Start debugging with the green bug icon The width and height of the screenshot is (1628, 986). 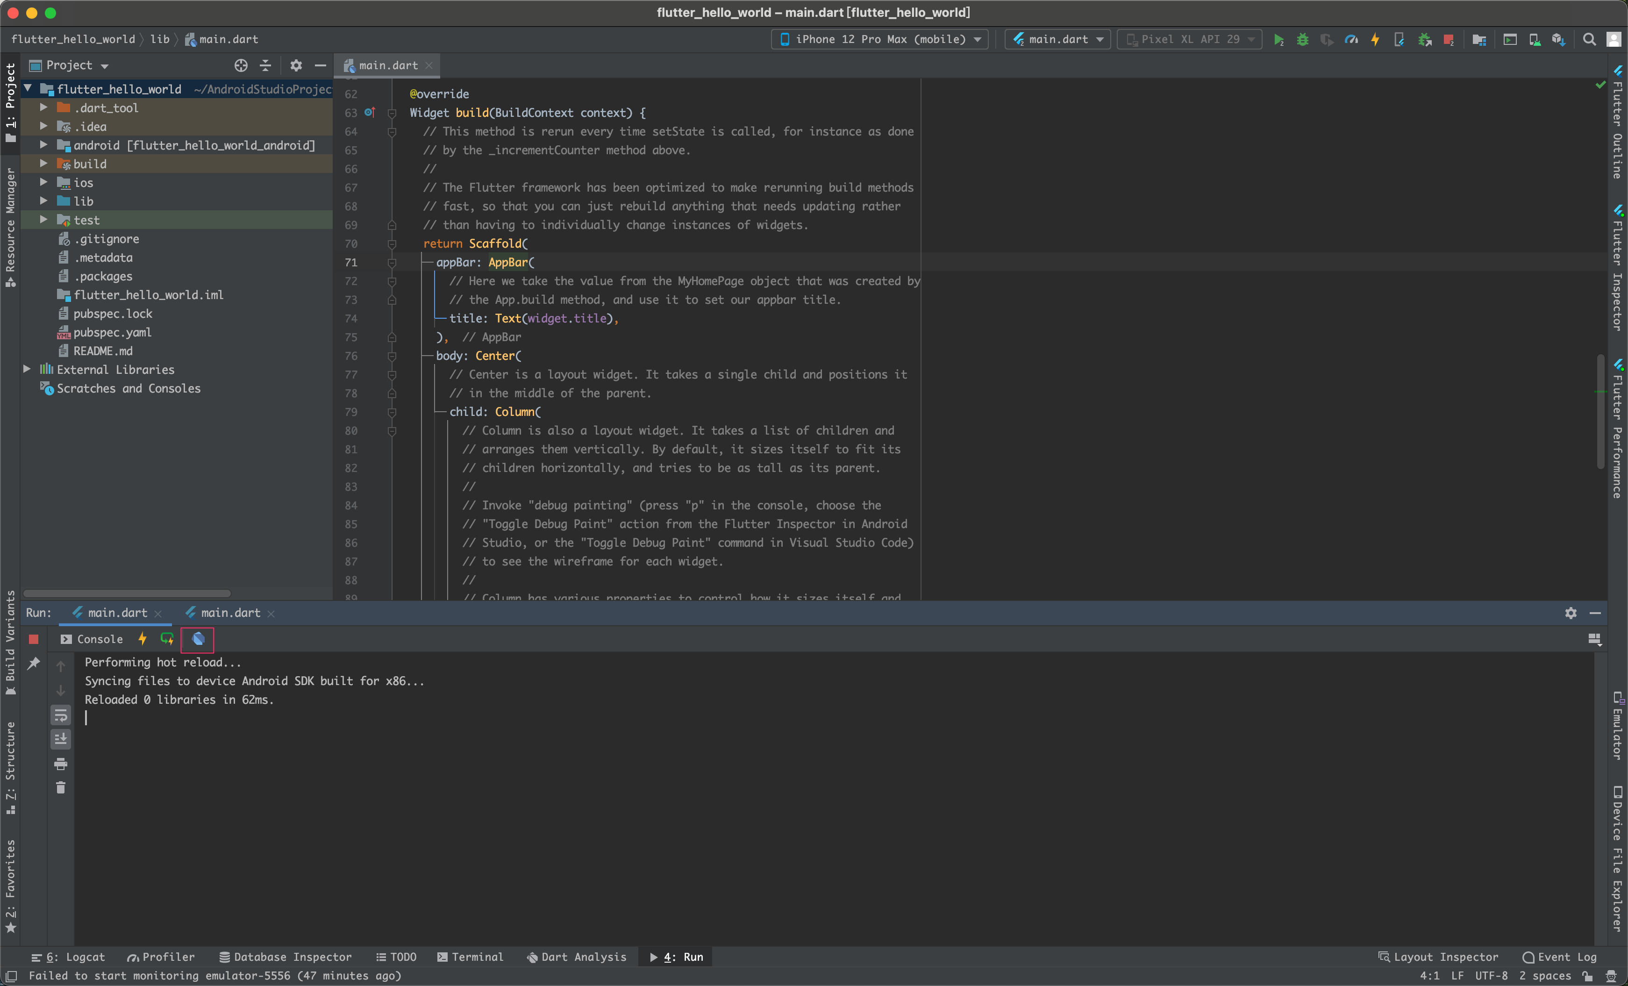[x=1302, y=40]
